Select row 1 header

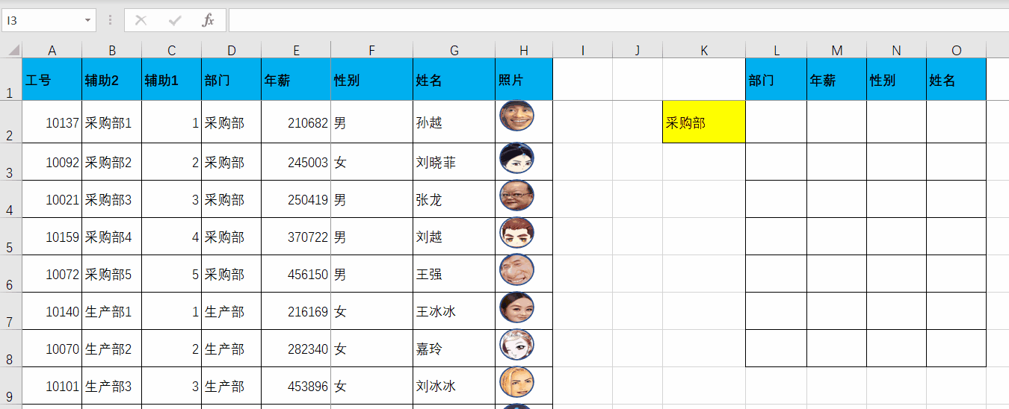[10, 79]
